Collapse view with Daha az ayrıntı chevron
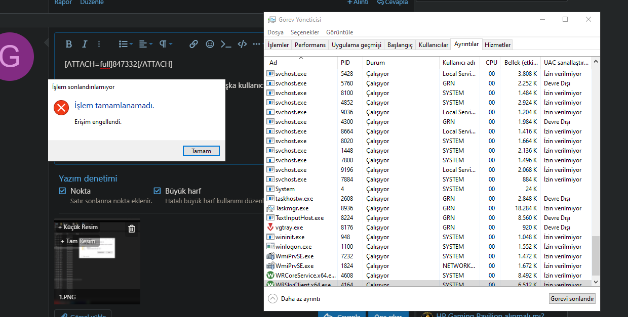The image size is (628, 317). tap(272, 298)
